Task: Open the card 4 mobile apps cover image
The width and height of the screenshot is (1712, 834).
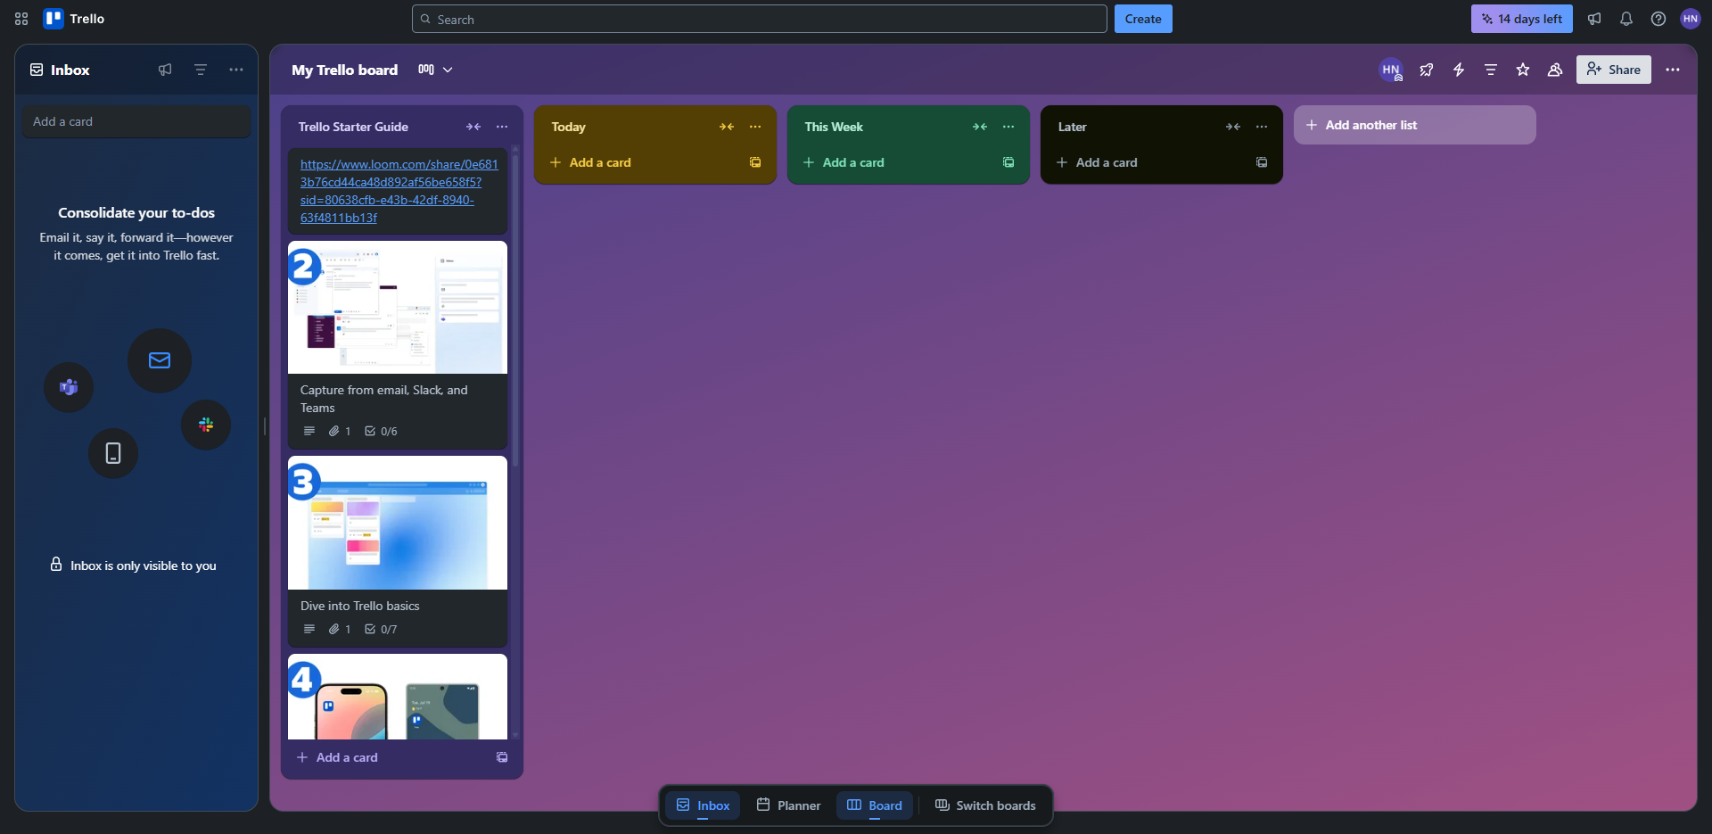Action: (x=398, y=697)
